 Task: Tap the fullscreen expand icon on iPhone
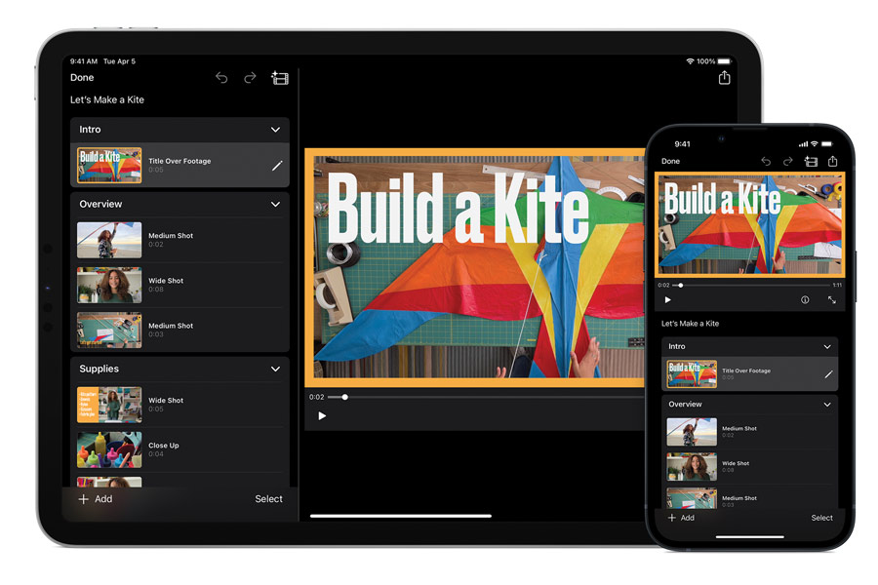click(x=832, y=300)
